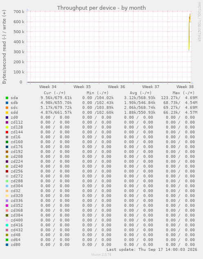The width and height of the screenshot is (203, 259).
Task: Click the zd64 device label
Action: (16, 240)
